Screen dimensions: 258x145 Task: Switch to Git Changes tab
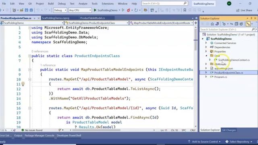click(x=229, y=130)
